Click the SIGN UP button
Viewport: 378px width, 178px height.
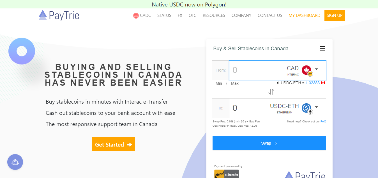335,15
